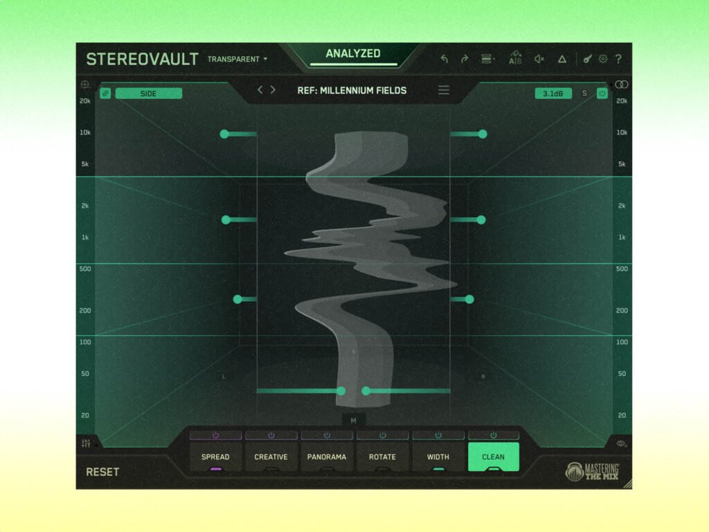Select the WIDTH tab
The image size is (709, 532).
[x=438, y=457]
